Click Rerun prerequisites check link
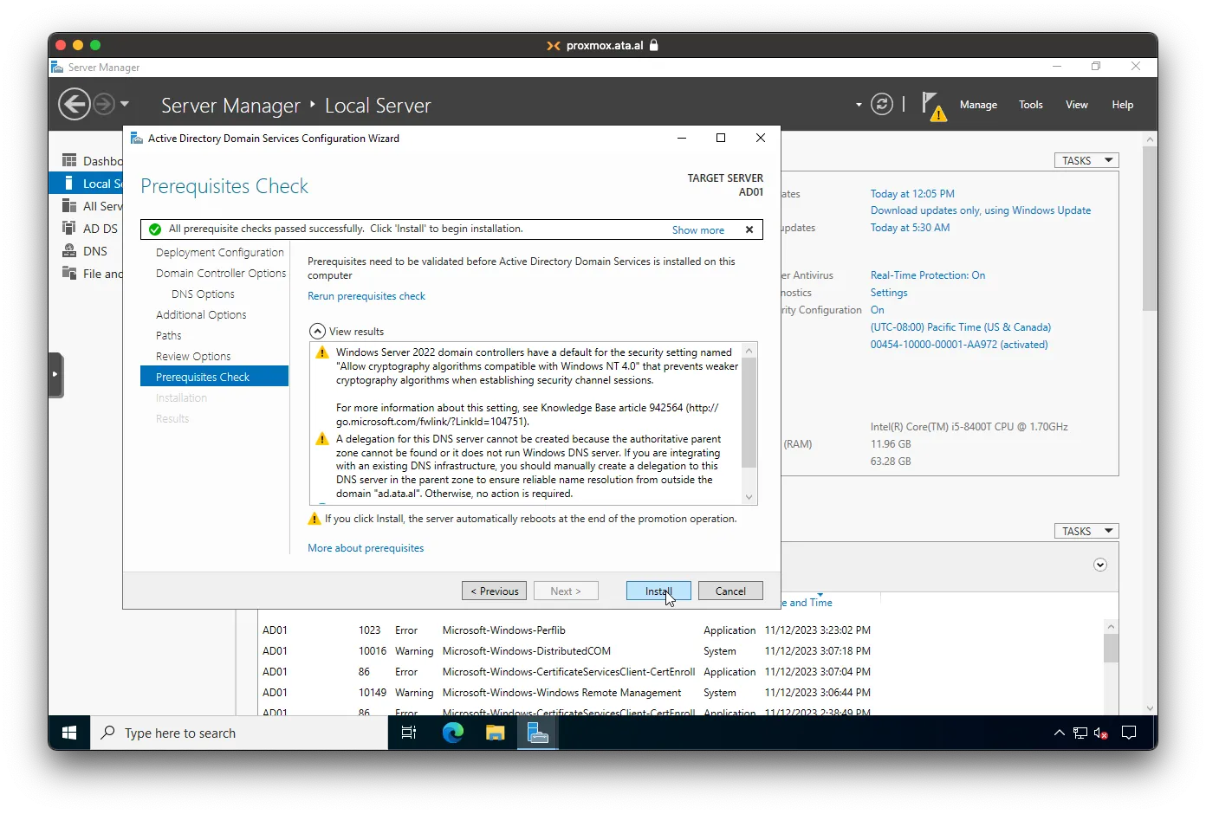Image resolution: width=1206 pixels, height=814 pixels. 366,296
